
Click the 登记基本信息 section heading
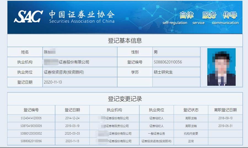[x=125, y=41]
